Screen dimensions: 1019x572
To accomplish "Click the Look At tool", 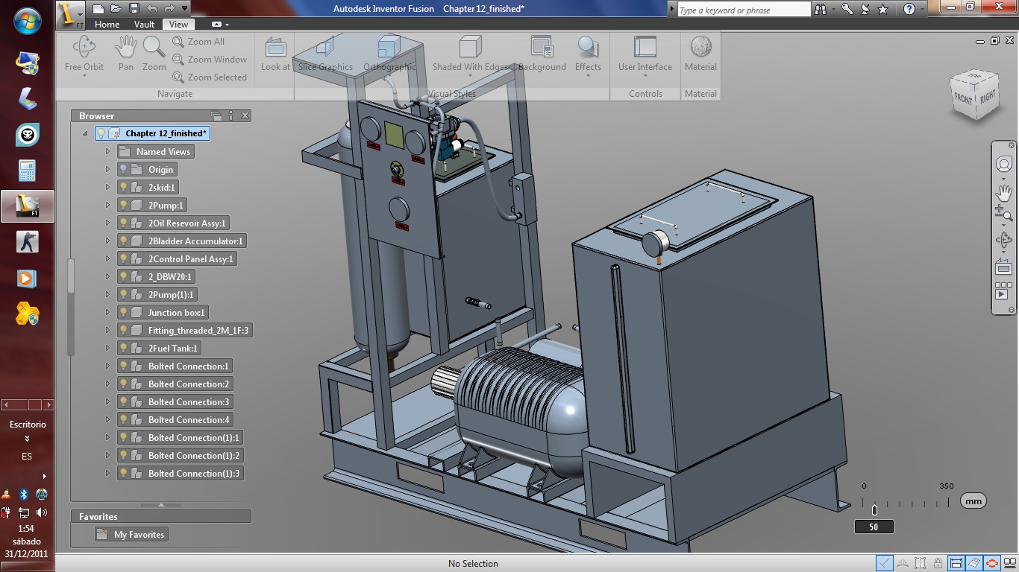I will pos(275,52).
